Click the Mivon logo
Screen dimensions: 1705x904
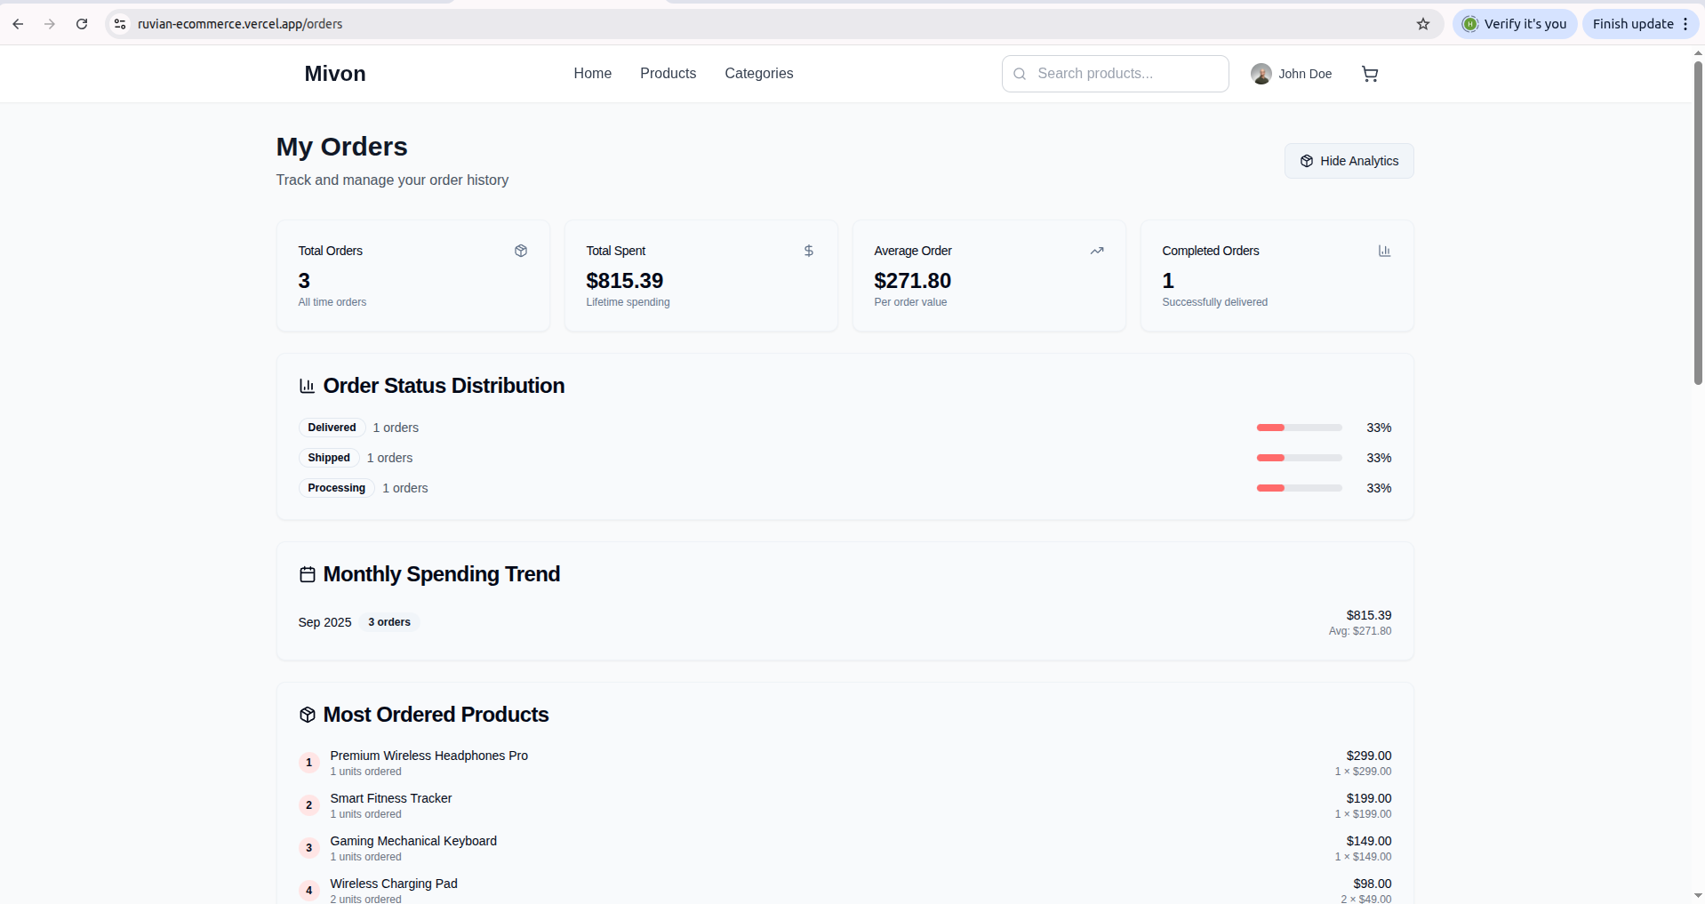coord(335,74)
